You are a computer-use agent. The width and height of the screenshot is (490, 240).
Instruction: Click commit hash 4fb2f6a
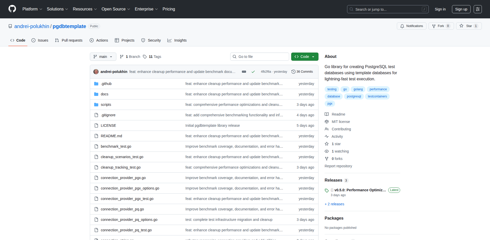pyautogui.click(x=266, y=72)
